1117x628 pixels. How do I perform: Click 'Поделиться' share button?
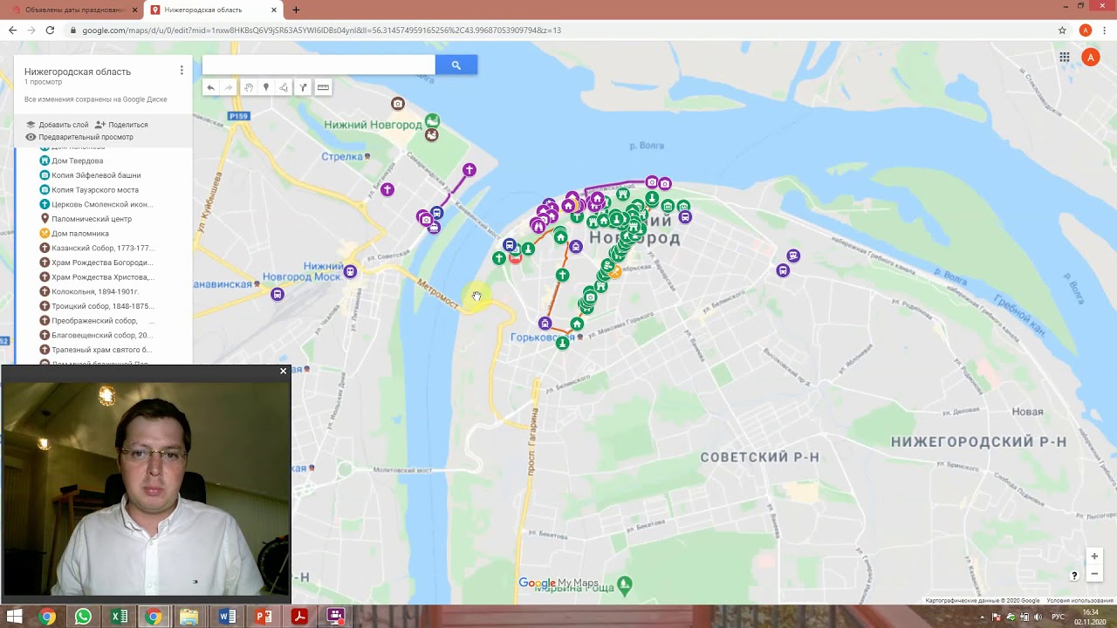[127, 125]
